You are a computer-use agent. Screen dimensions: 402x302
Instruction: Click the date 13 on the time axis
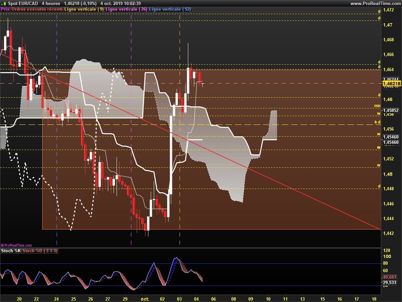pos(303,299)
